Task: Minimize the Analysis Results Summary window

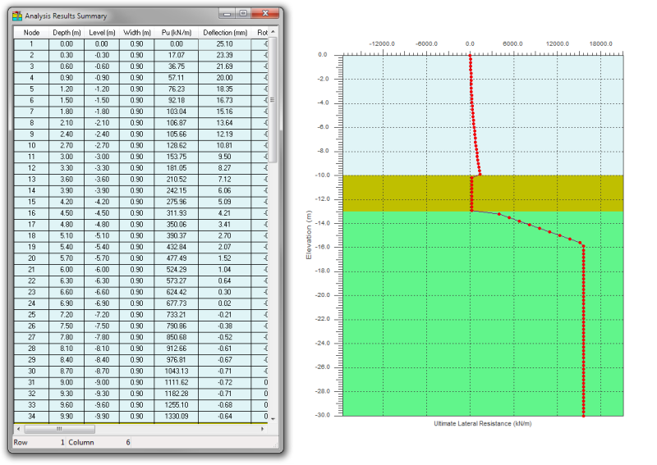Action: point(227,13)
